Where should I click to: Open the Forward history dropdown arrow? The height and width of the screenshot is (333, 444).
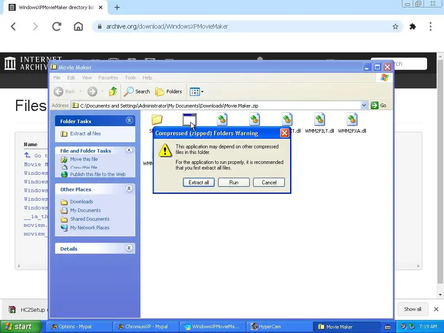coord(102,91)
